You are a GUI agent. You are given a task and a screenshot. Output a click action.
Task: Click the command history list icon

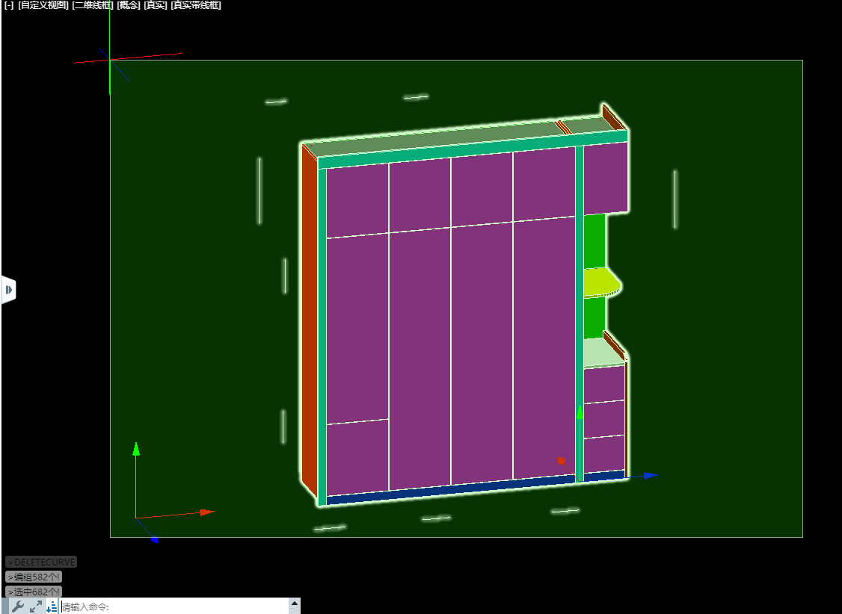pos(52,607)
